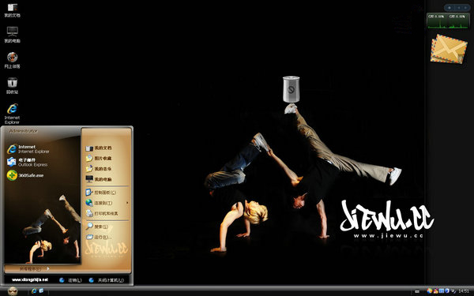Open the My Computer (我的电脑) desktop icon

(x=12, y=35)
